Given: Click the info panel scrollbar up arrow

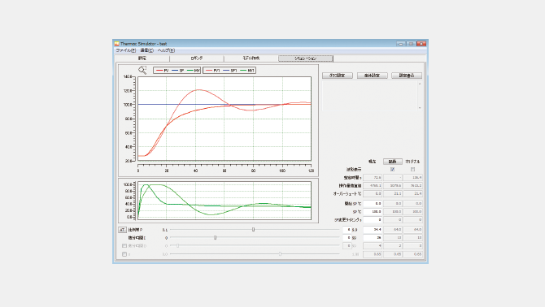Looking at the screenshot, I should (420, 84).
